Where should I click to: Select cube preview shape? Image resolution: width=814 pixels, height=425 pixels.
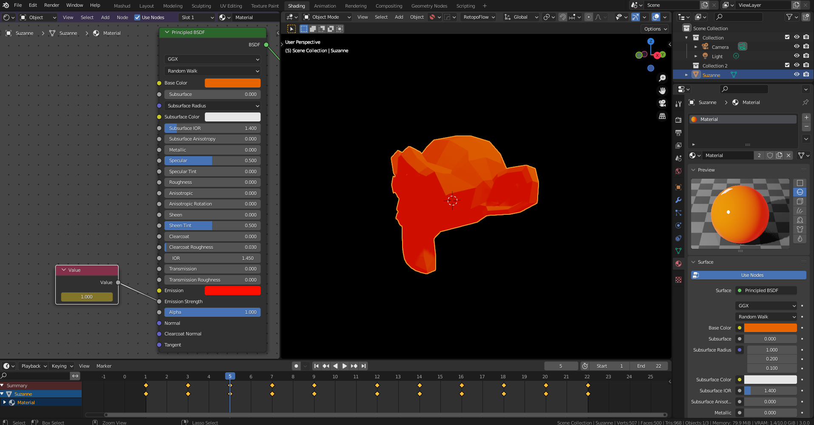(x=800, y=202)
